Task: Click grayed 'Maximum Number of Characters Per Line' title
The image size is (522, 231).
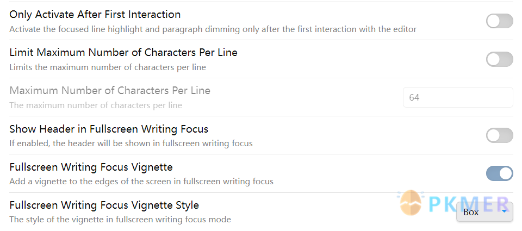Action: (x=110, y=90)
